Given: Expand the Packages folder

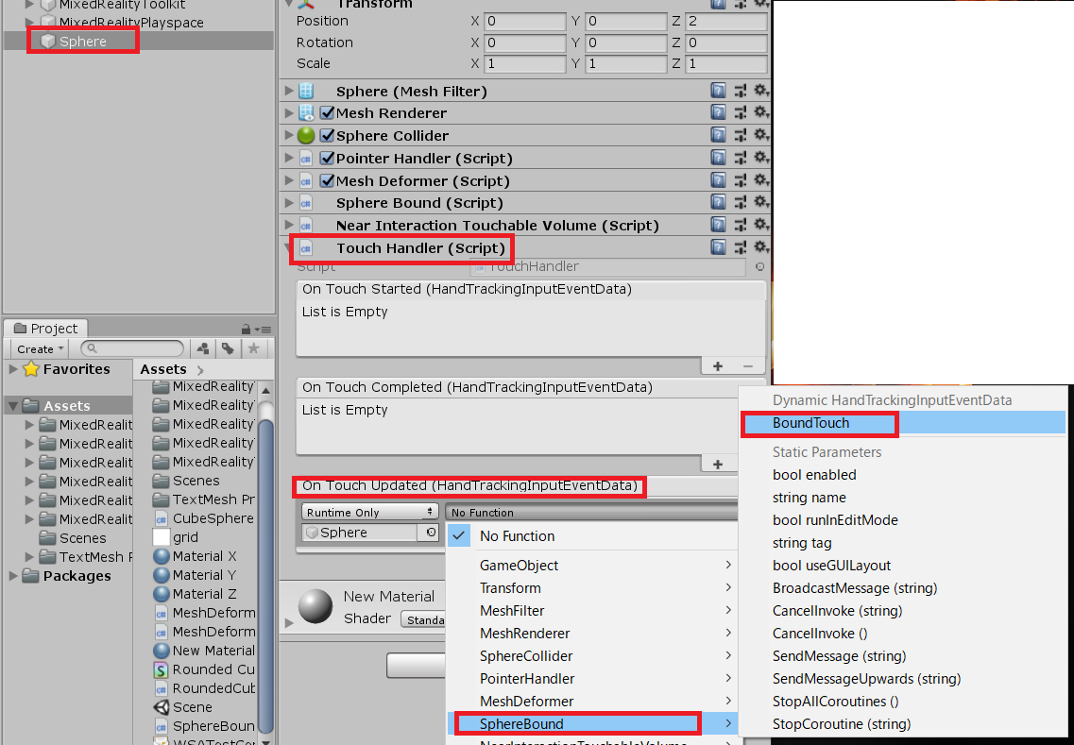Looking at the screenshot, I should point(13,575).
